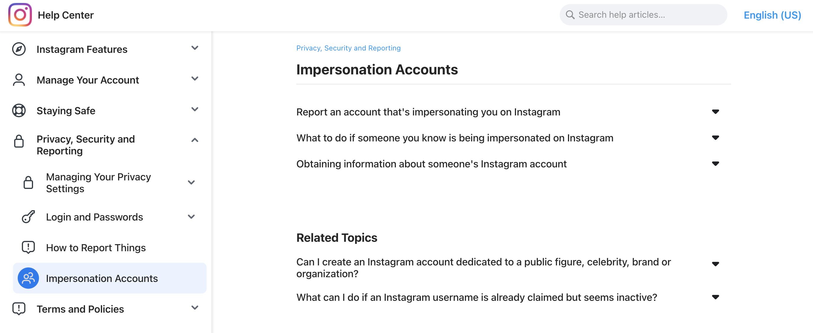Open the How to Report Things menu item
Viewport: 813px width, 333px height.
(x=96, y=248)
